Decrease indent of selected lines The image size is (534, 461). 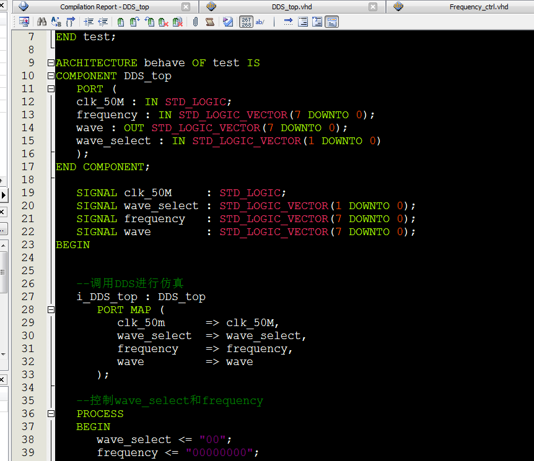coord(102,22)
